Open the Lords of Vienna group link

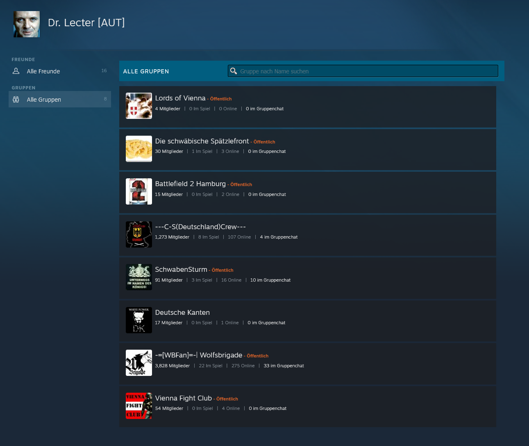[180, 98]
